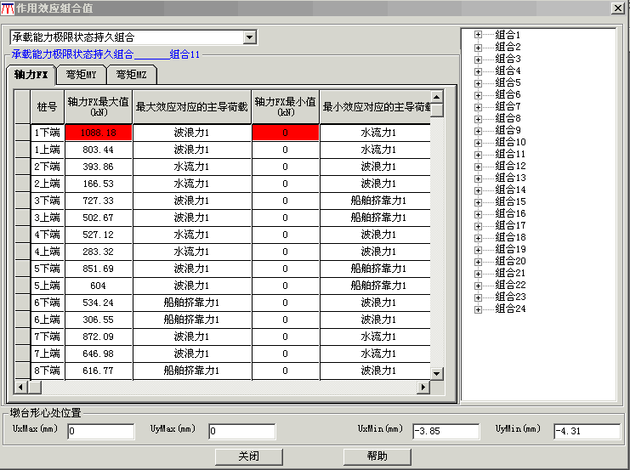This screenshot has width=630, height=470.
Task: Switch to the 弯矩MY tab
Action: (82, 75)
